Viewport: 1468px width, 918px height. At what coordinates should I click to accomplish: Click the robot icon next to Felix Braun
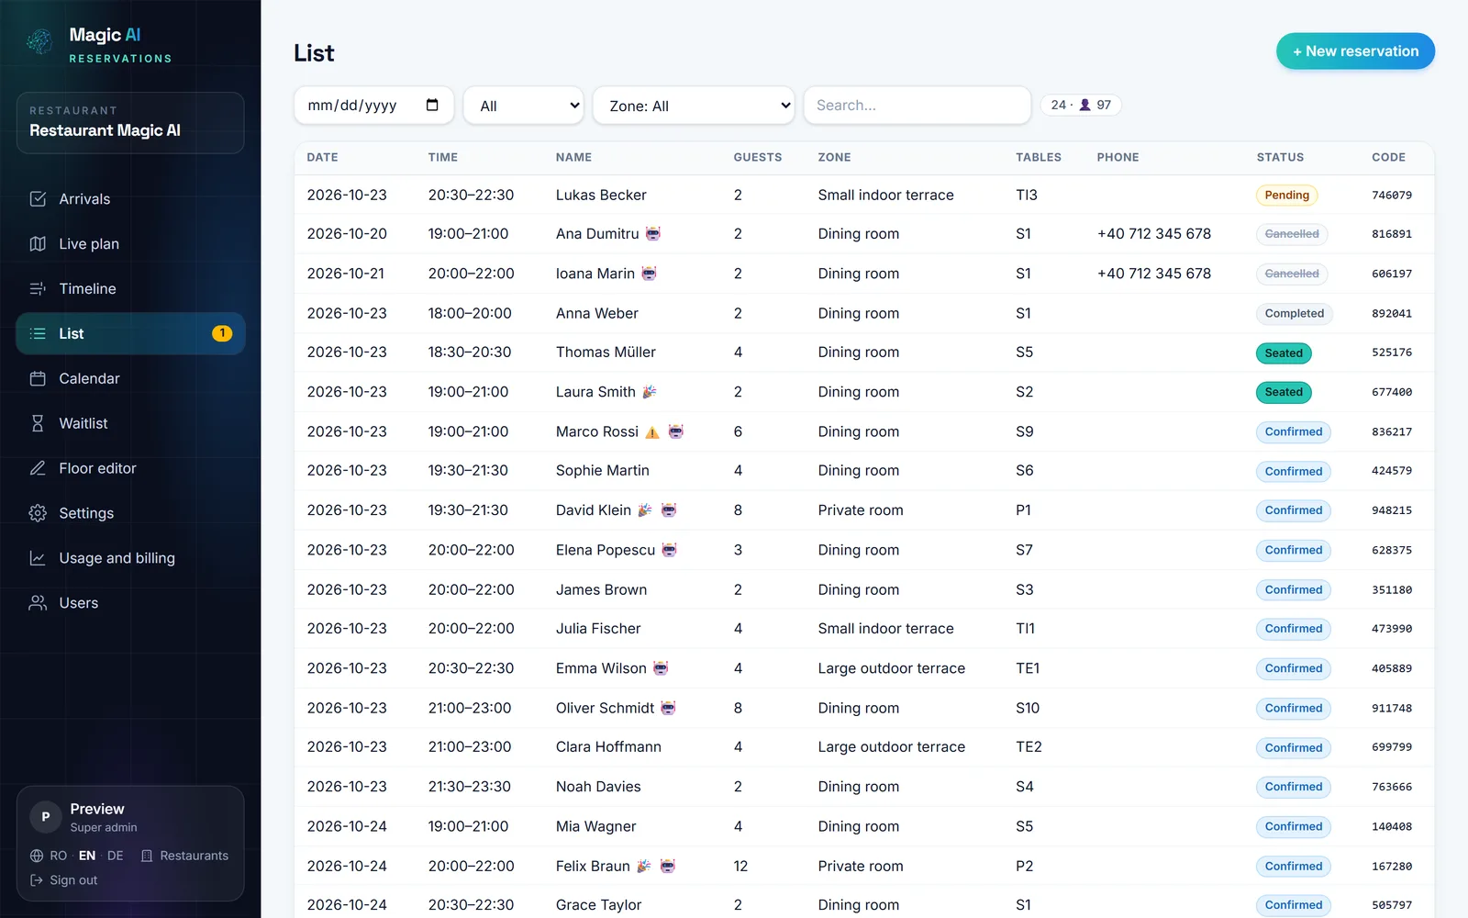tap(668, 866)
